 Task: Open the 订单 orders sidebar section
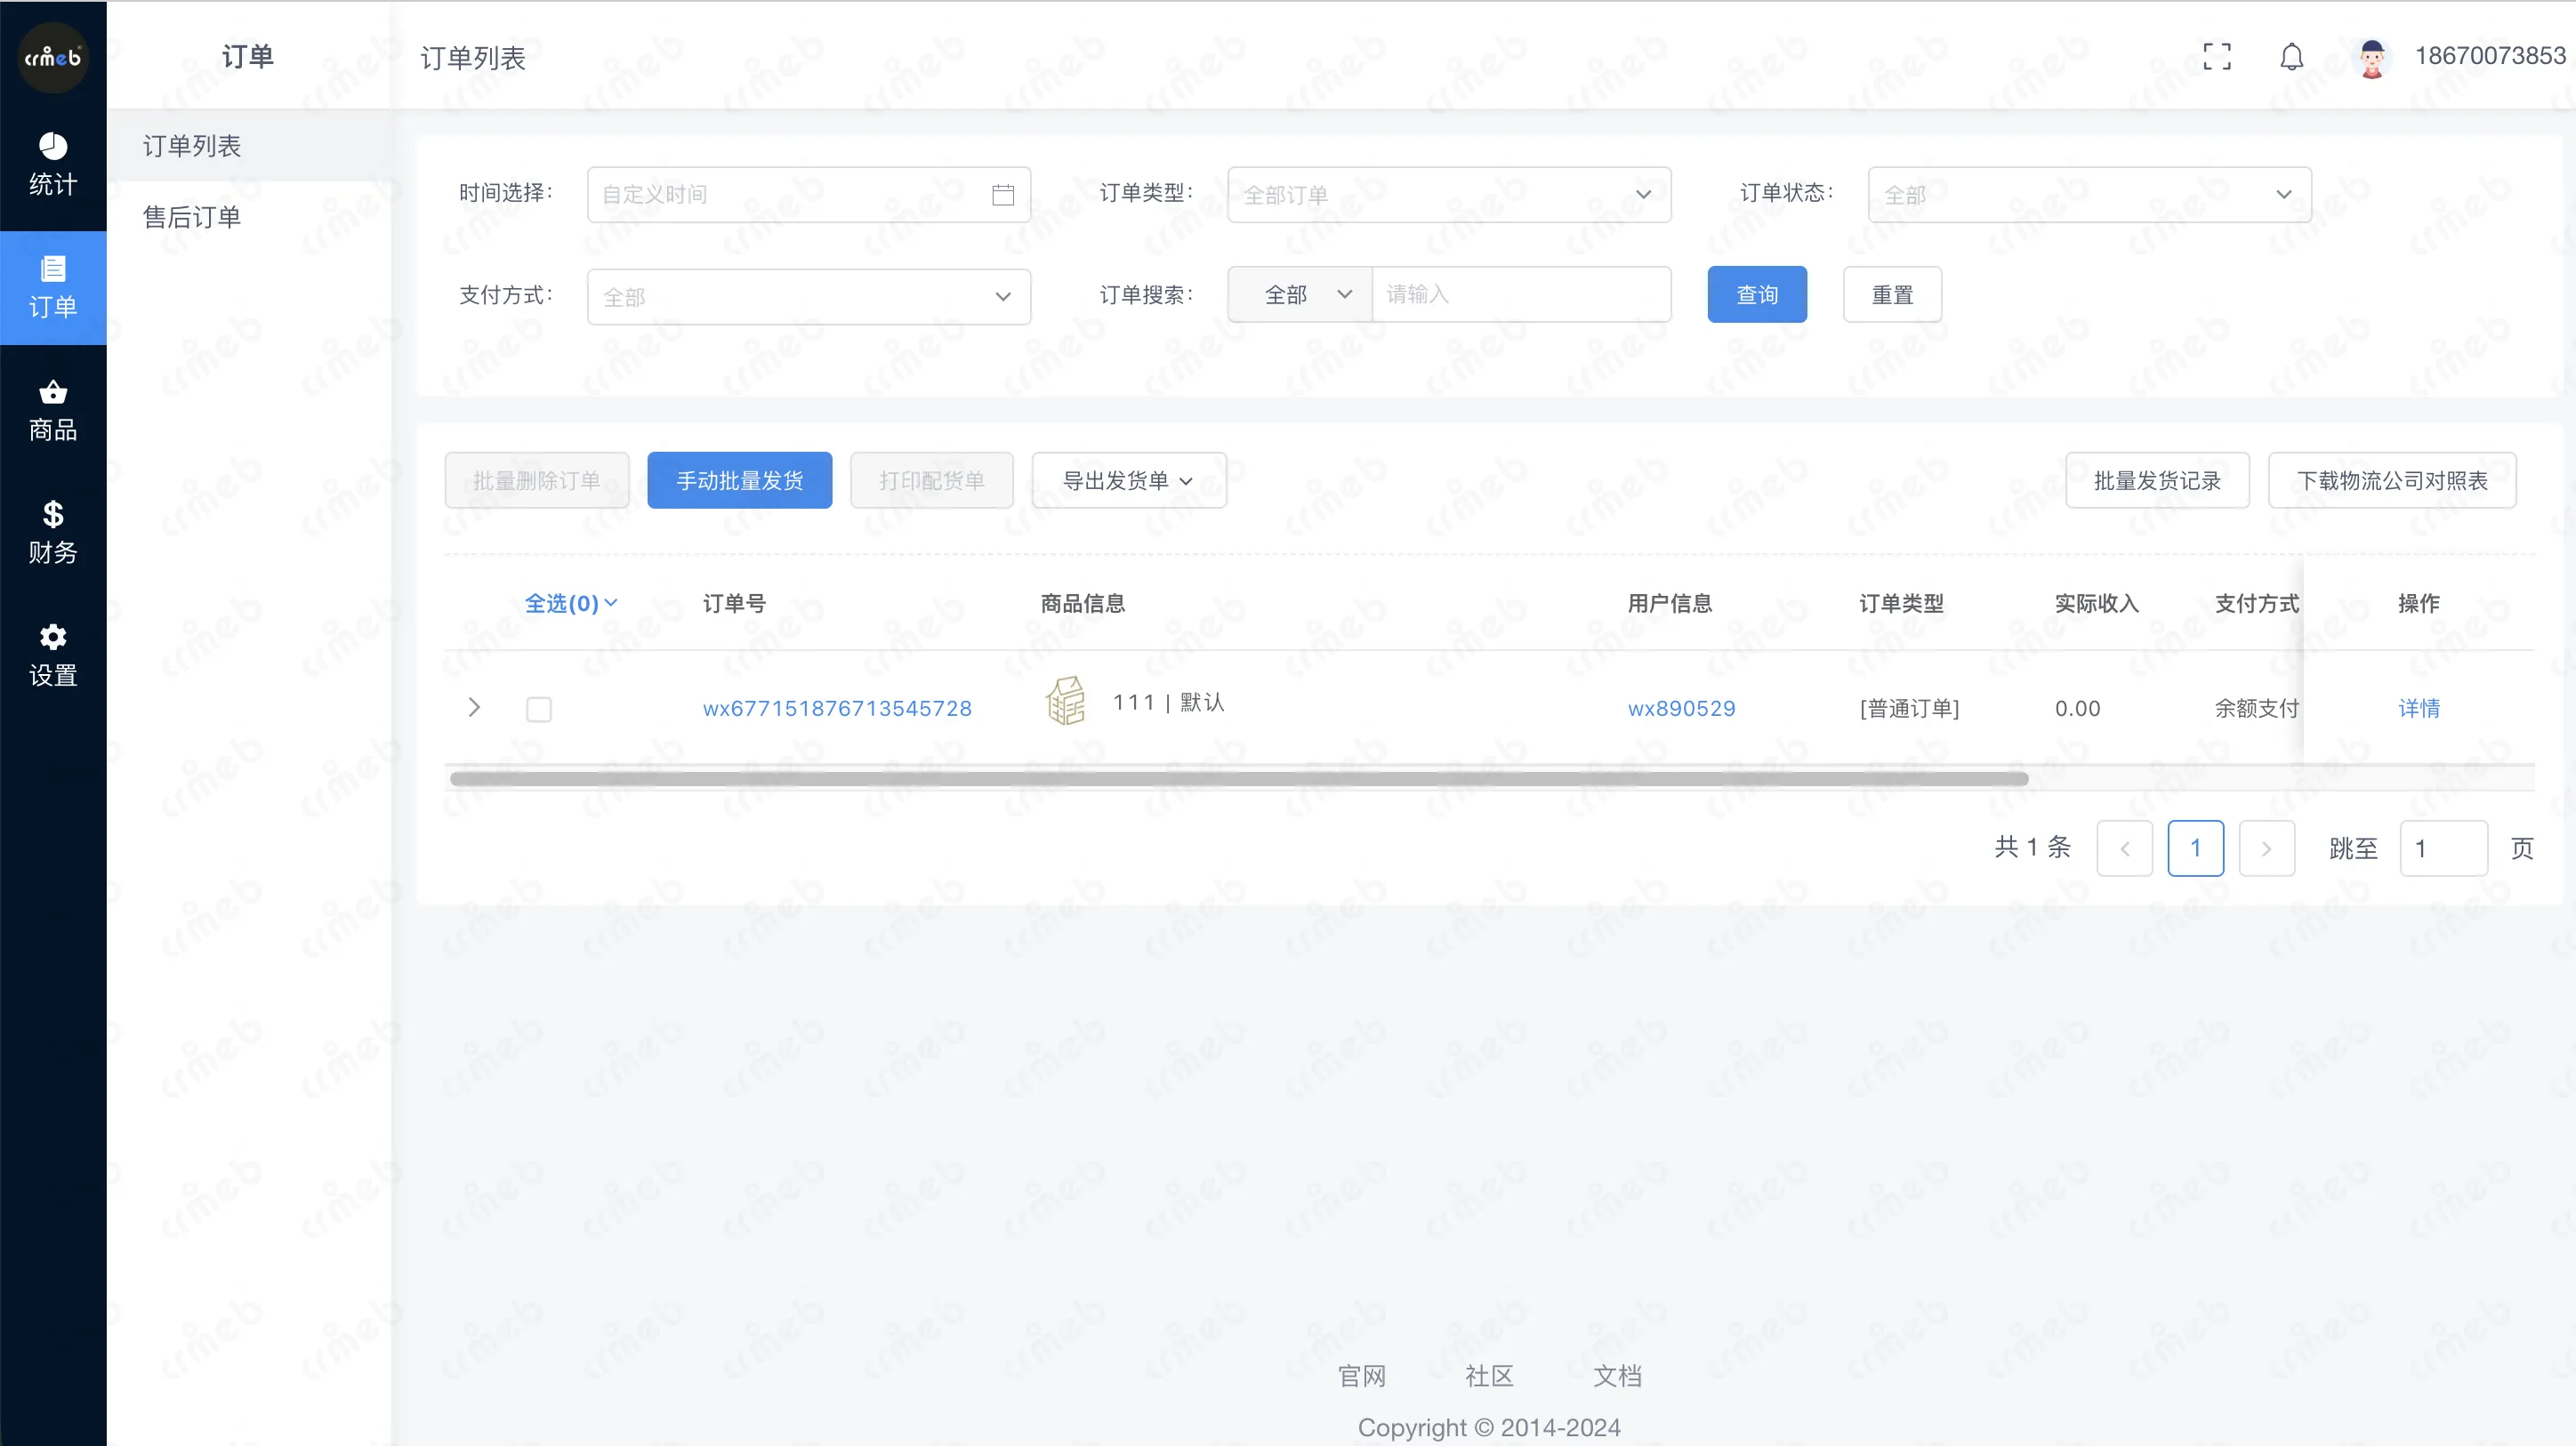click(x=53, y=288)
